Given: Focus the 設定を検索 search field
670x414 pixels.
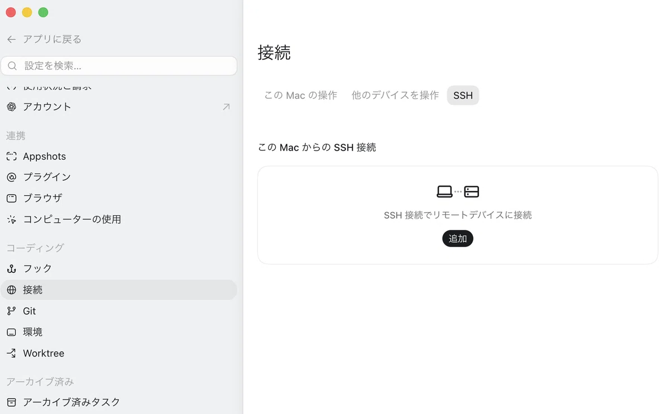Looking at the screenshot, I should click(x=119, y=66).
